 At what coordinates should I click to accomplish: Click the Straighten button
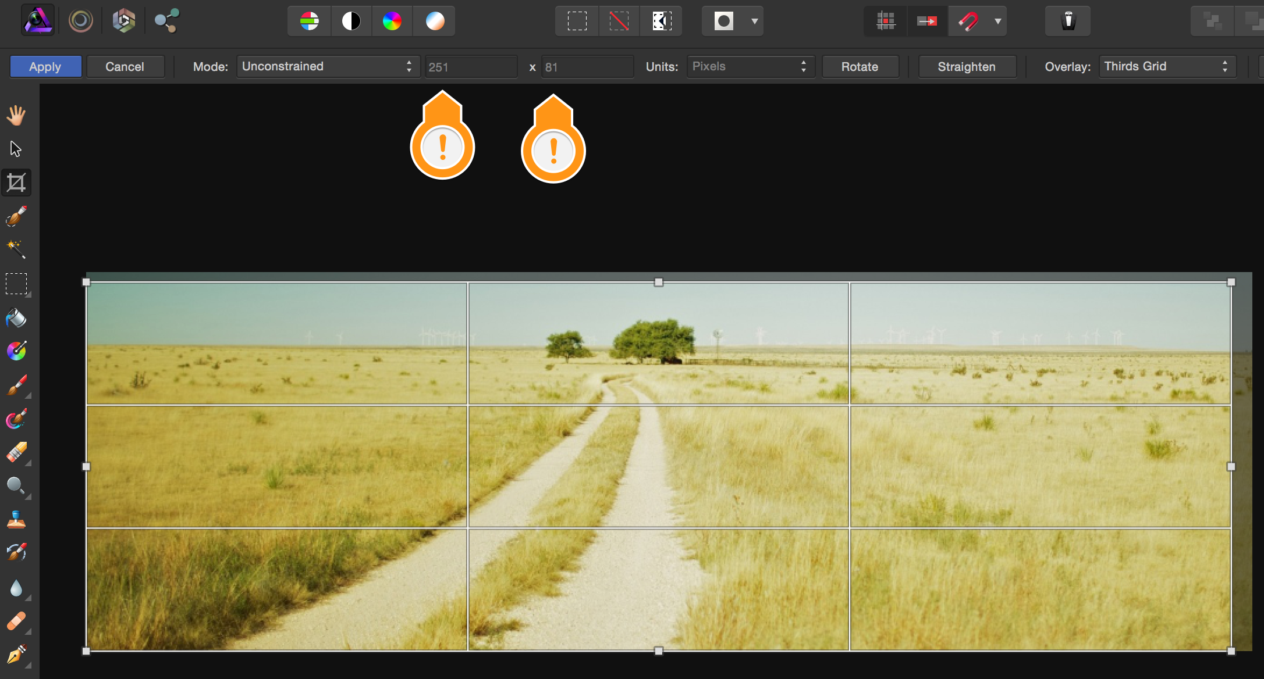pyautogui.click(x=967, y=67)
